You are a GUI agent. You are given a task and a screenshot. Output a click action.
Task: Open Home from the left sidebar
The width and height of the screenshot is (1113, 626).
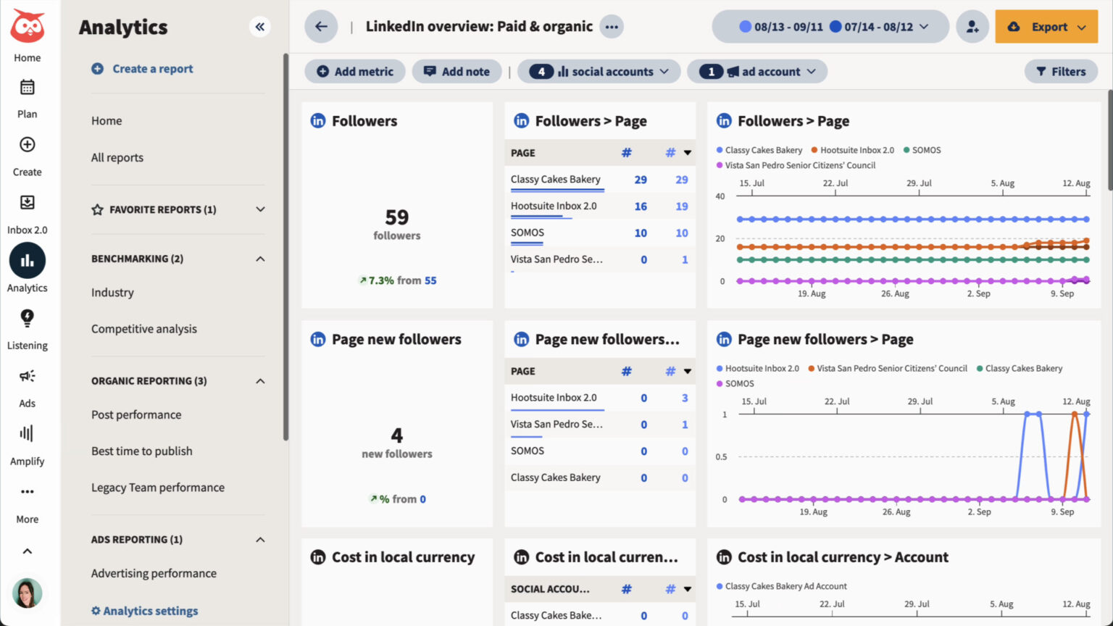[27, 36]
